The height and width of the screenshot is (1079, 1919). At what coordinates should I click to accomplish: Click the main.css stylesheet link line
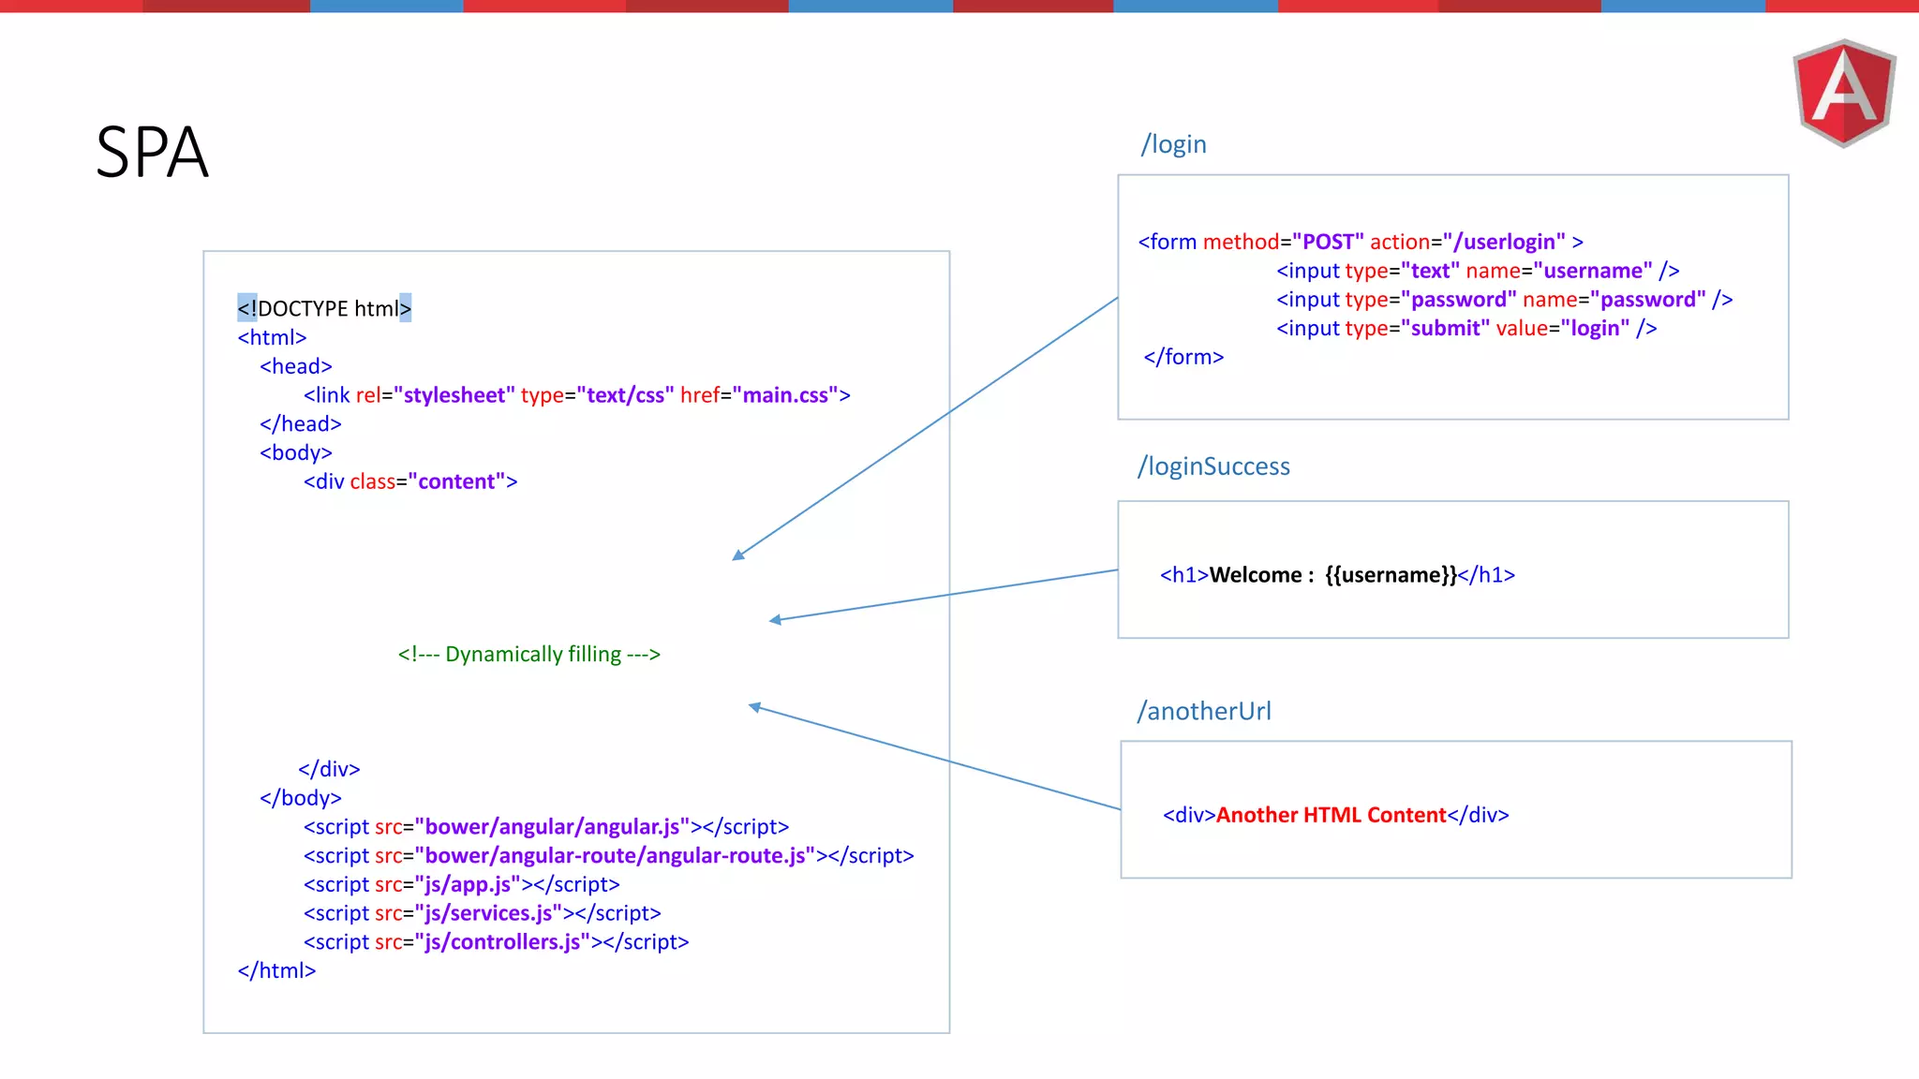575,395
